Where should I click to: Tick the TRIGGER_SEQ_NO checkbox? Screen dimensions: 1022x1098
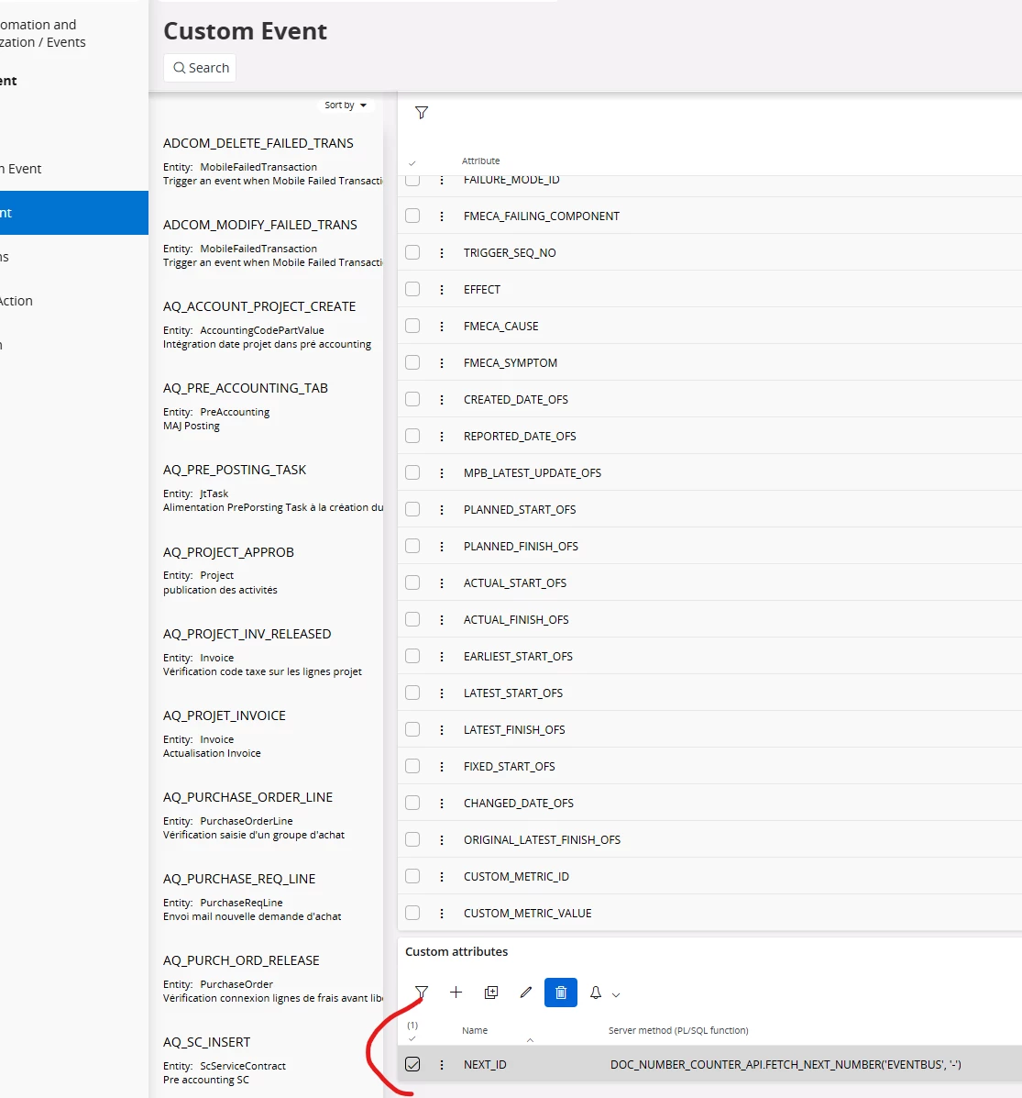pyautogui.click(x=412, y=252)
